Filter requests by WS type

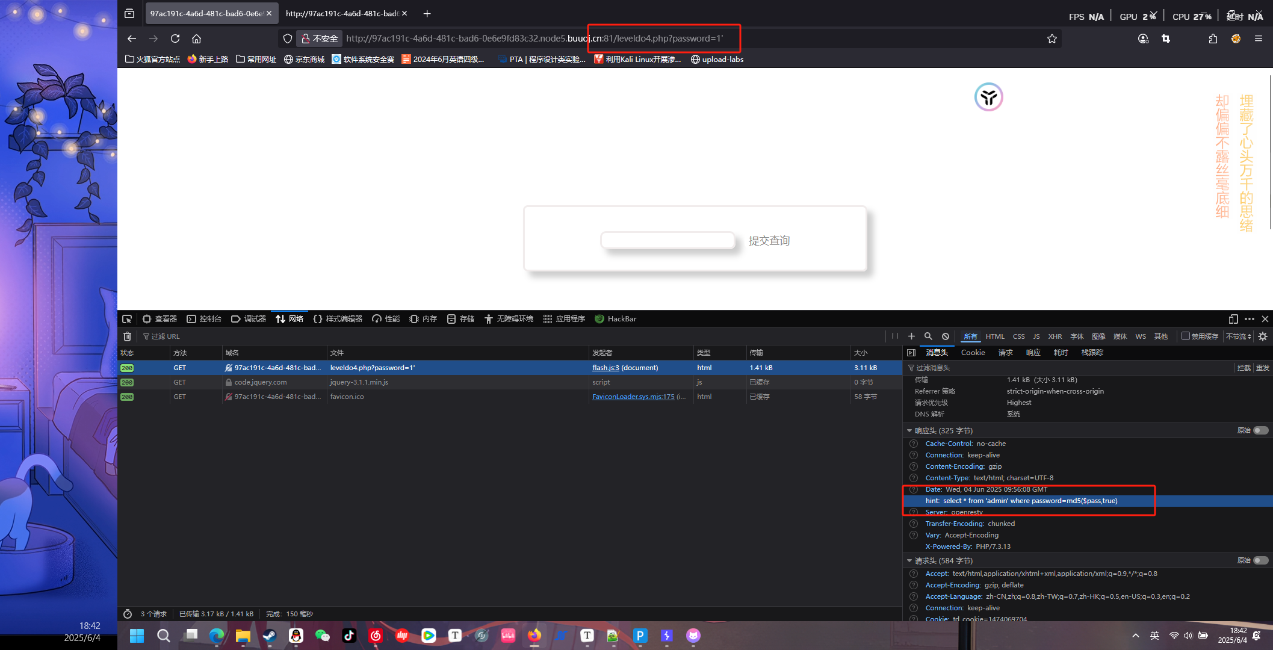[x=1141, y=336]
